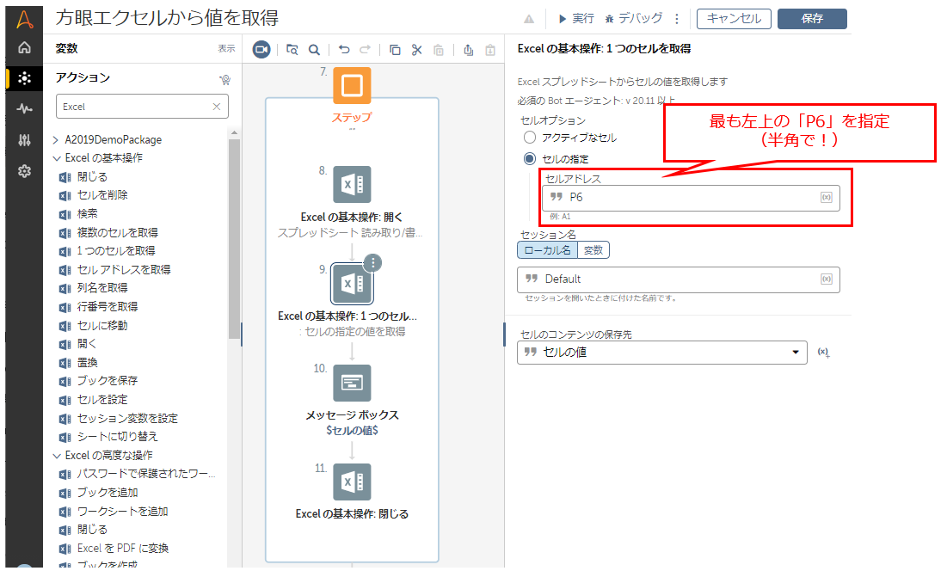Open the Activity pulse sidebar icon
947x577 pixels.
pos(24,108)
